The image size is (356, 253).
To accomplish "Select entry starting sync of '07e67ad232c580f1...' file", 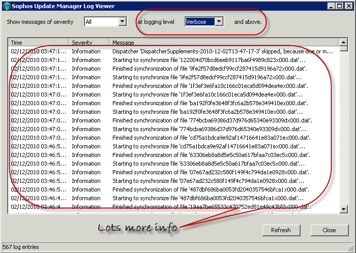I will click(173, 181).
